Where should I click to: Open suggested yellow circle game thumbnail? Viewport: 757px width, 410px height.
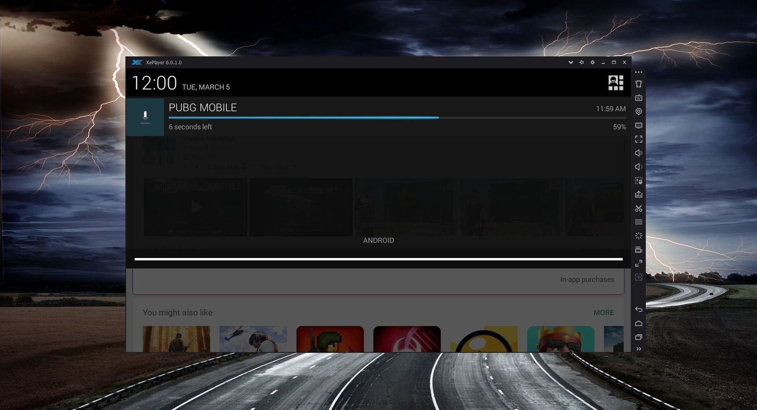click(x=484, y=339)
